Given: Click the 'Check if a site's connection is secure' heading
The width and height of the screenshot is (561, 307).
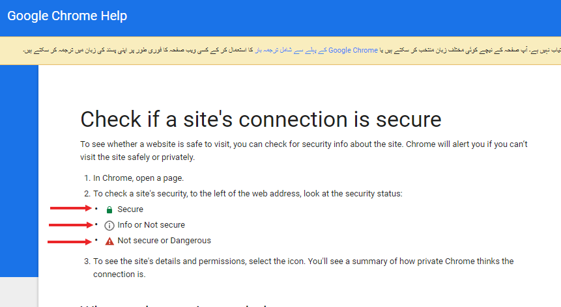Looking at the screenshot, I should pyautogui.click(x=261, y=119).
